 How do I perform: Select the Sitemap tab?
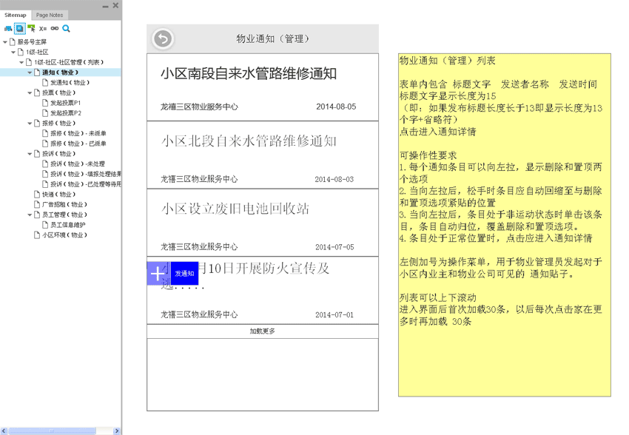tap(16, 15)
